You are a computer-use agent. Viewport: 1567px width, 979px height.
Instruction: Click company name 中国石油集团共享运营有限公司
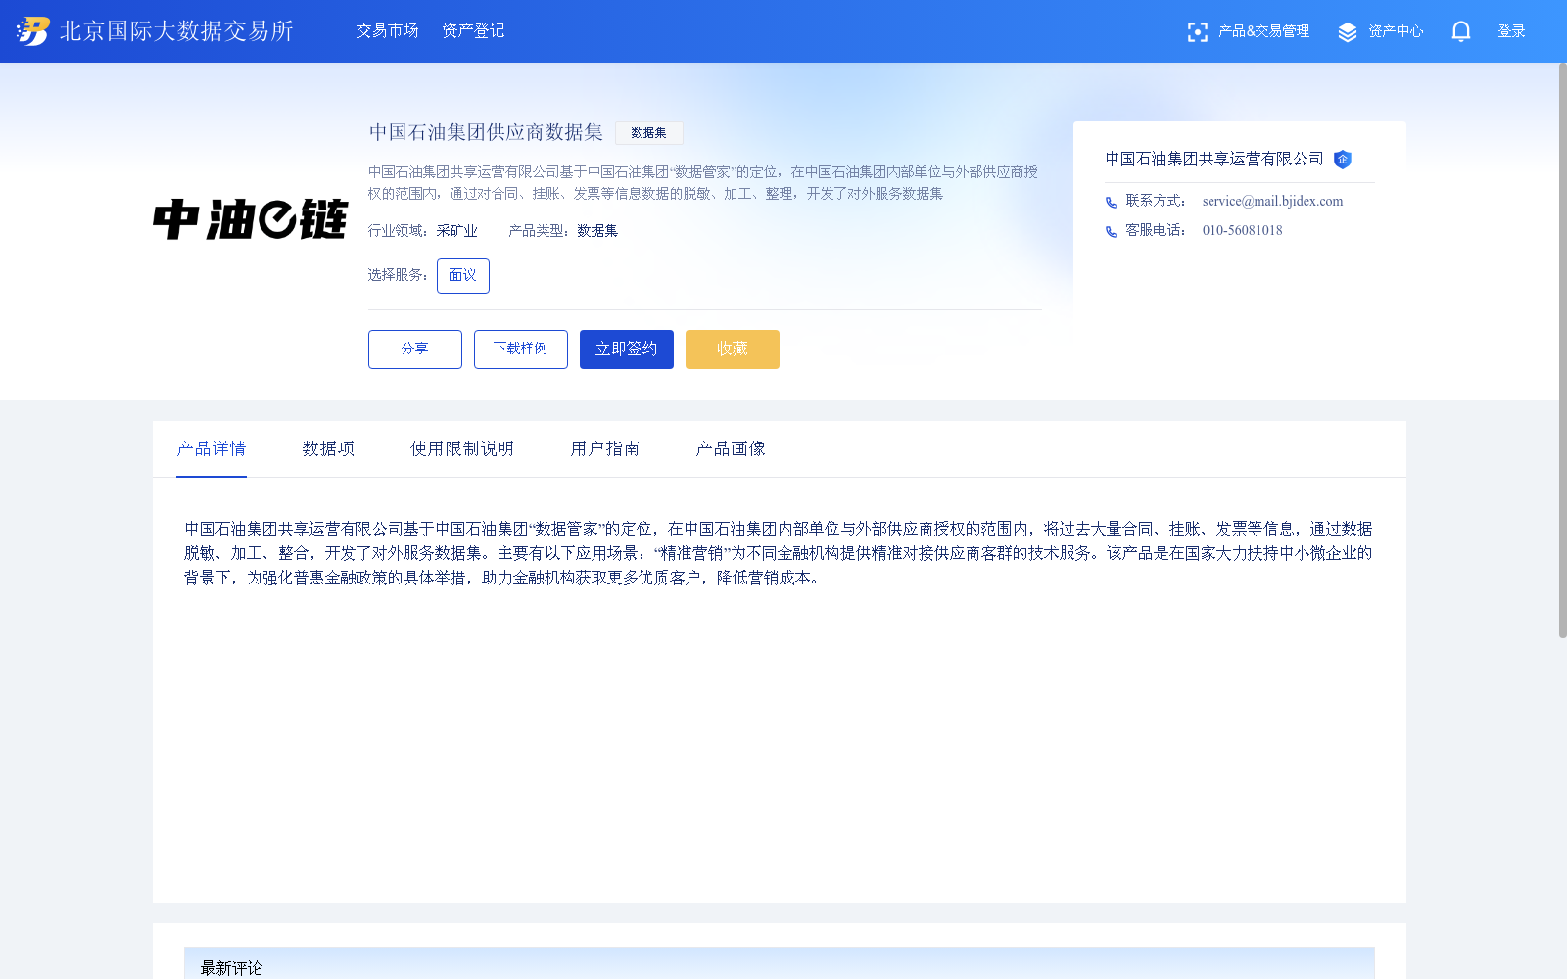(1214, 159)
